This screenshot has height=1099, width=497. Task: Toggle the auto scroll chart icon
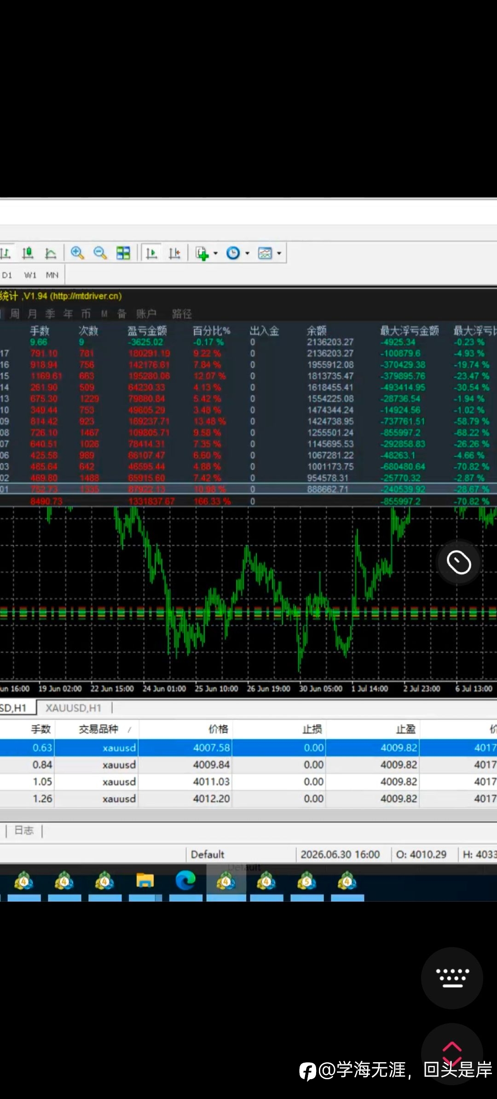(x=151, y=253)
